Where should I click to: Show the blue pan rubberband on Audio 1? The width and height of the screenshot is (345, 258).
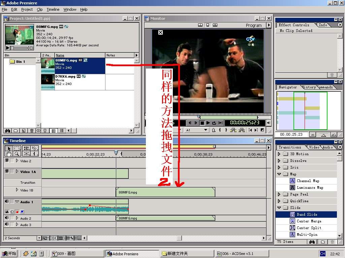[x=22, y=212]
